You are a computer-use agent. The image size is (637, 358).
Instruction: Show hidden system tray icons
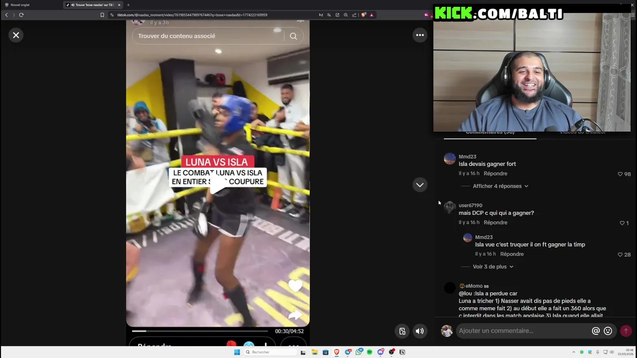coord(573,352)
